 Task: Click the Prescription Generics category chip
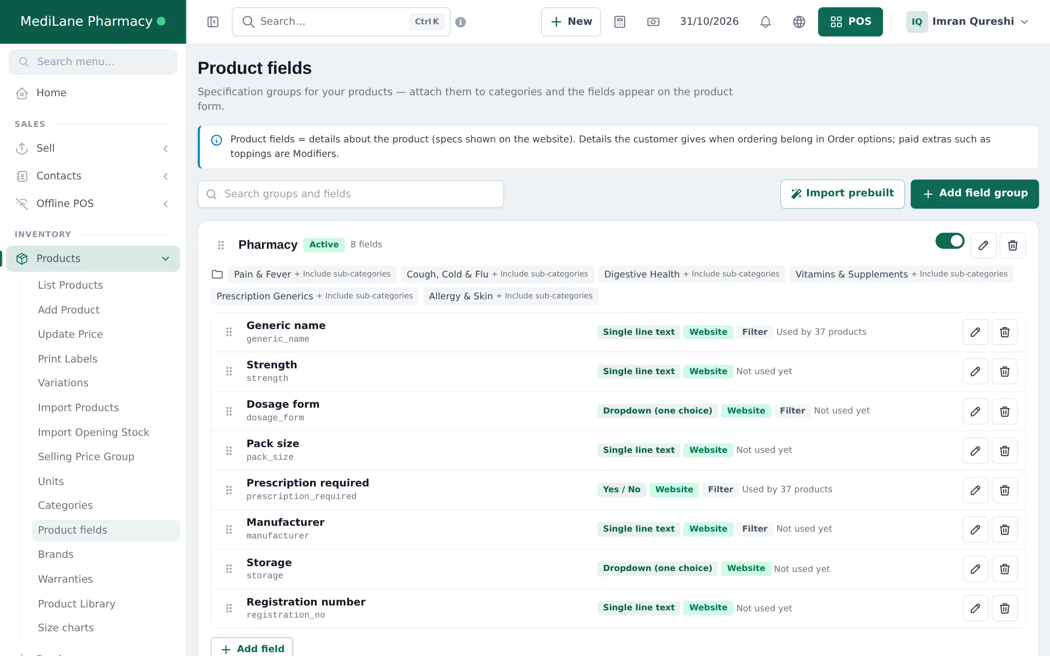click(x=315, y=296)
